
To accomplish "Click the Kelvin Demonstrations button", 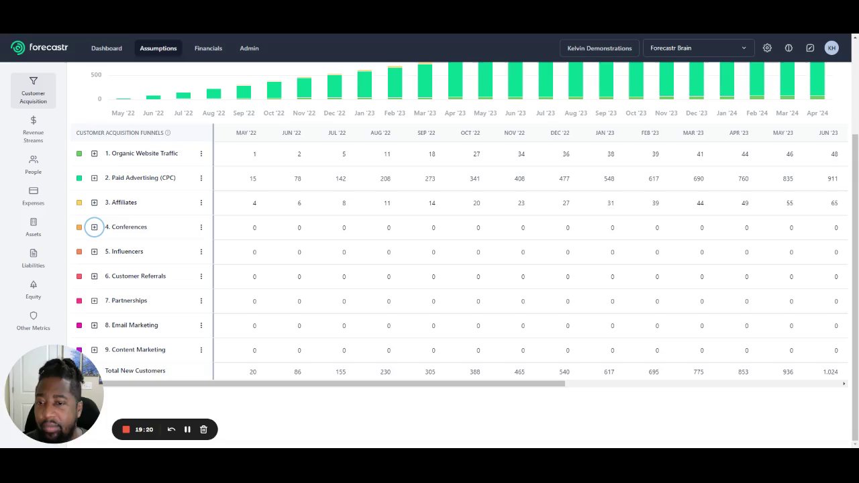I will pyautogui.click(x=599, y=48).
